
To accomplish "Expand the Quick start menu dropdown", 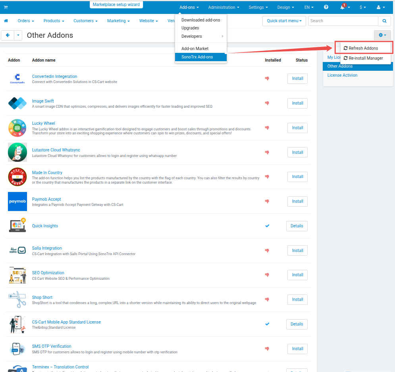I will pyautogui.click(x=284, y=21).
